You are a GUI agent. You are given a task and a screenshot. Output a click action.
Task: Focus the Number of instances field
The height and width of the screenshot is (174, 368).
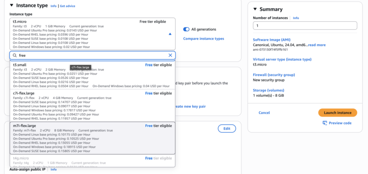click(x=305, y=26)
